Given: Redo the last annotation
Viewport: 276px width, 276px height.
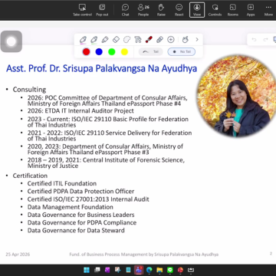Looking at the screenshot, I should [x=265, y=40].
